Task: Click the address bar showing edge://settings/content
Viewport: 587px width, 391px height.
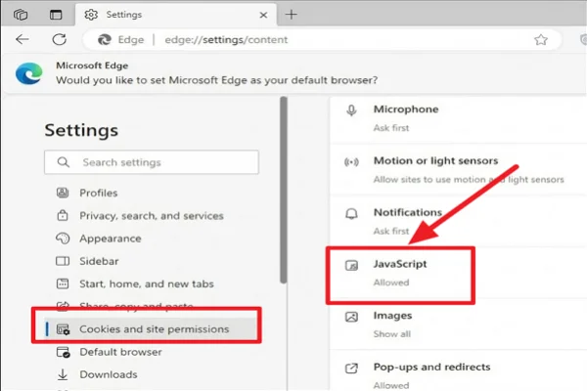Action: 322,40
